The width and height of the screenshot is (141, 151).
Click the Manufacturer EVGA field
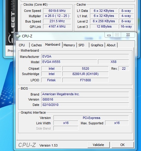[x=85, y=56]
